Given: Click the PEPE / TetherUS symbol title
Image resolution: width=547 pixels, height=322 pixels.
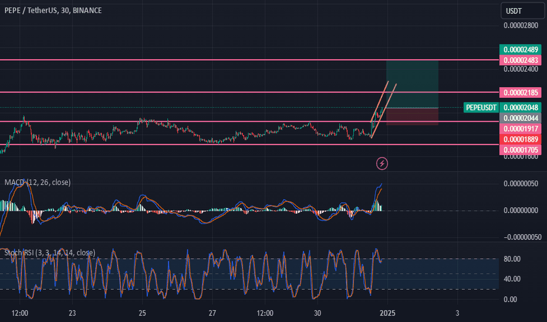Looking at the screenshot, I should click(x=53, y=11).
